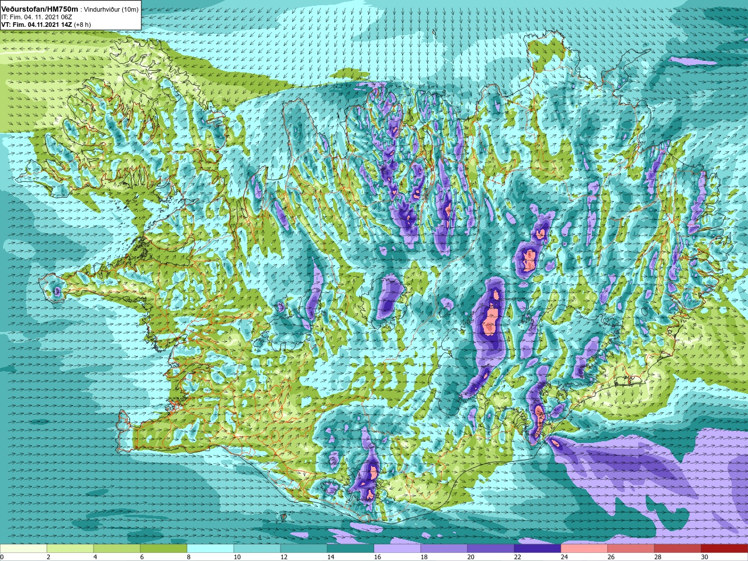The width and height of the screenshot is (748, 561).
Task: Select the 20–22 violet legend swatch
Action: (x=491, y=549)
